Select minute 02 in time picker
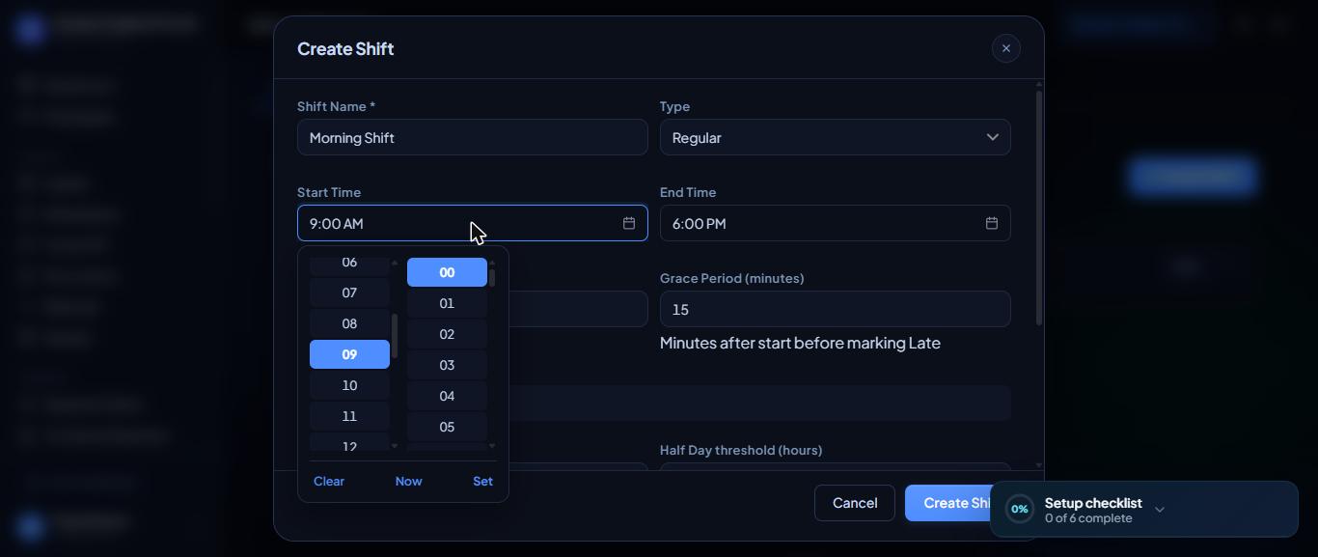 coord(447,334)
